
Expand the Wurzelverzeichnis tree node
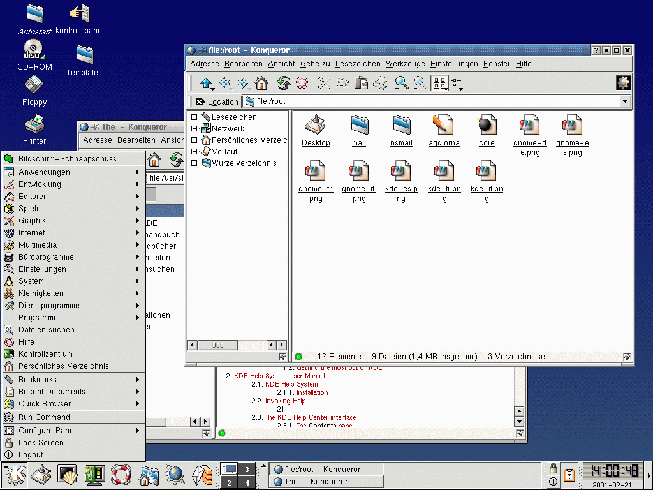[194, 163]
